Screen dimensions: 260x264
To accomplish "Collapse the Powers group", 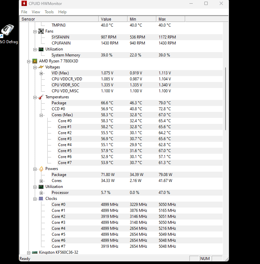I will (x=35, y=169).
